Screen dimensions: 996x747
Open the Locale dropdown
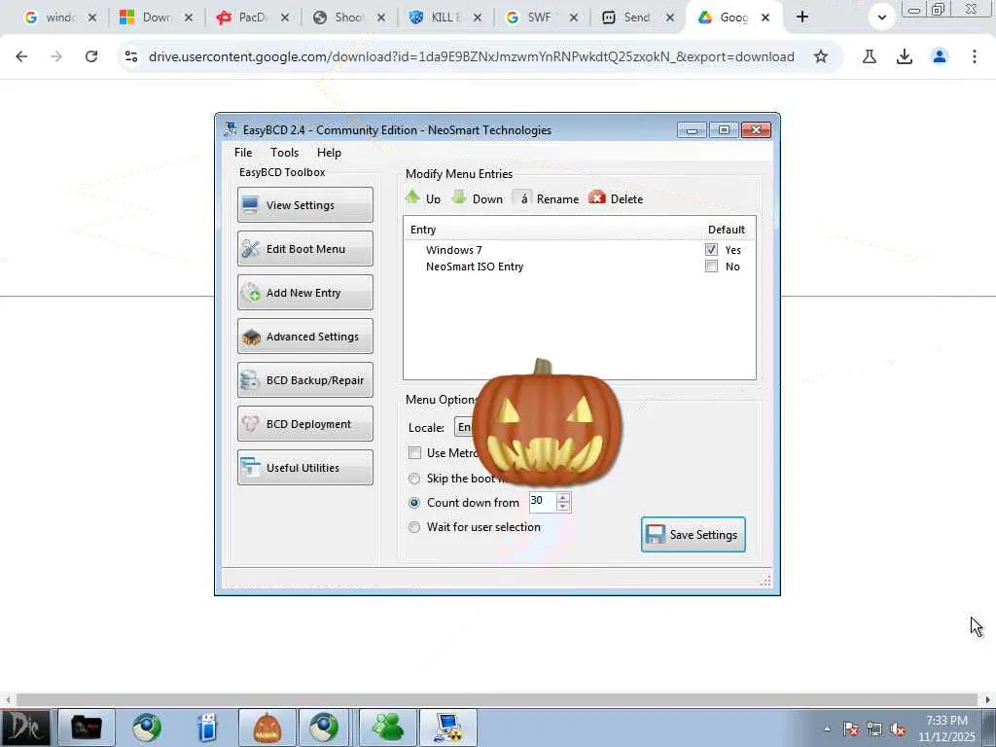click(x=465, y=427)
